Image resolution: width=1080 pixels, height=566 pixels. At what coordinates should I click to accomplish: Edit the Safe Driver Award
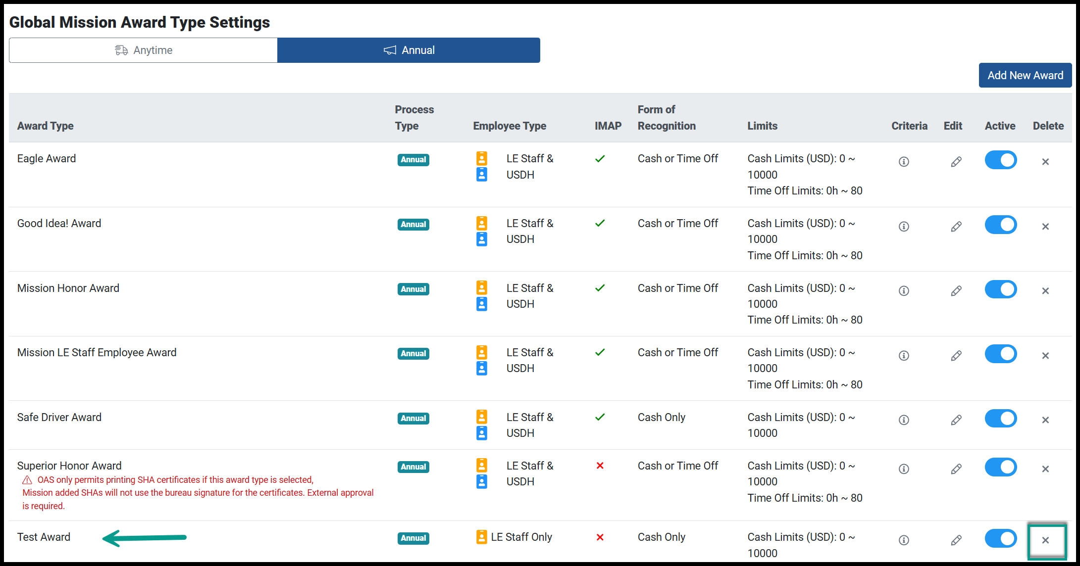[x=956, y=420]
